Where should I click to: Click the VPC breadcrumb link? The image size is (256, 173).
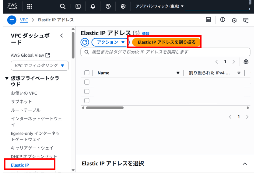[24, 20]
